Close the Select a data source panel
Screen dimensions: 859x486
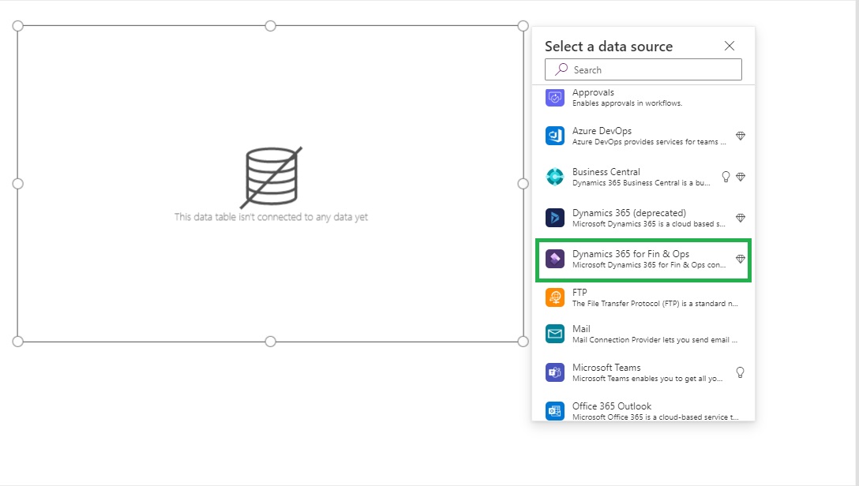point(730,47)
